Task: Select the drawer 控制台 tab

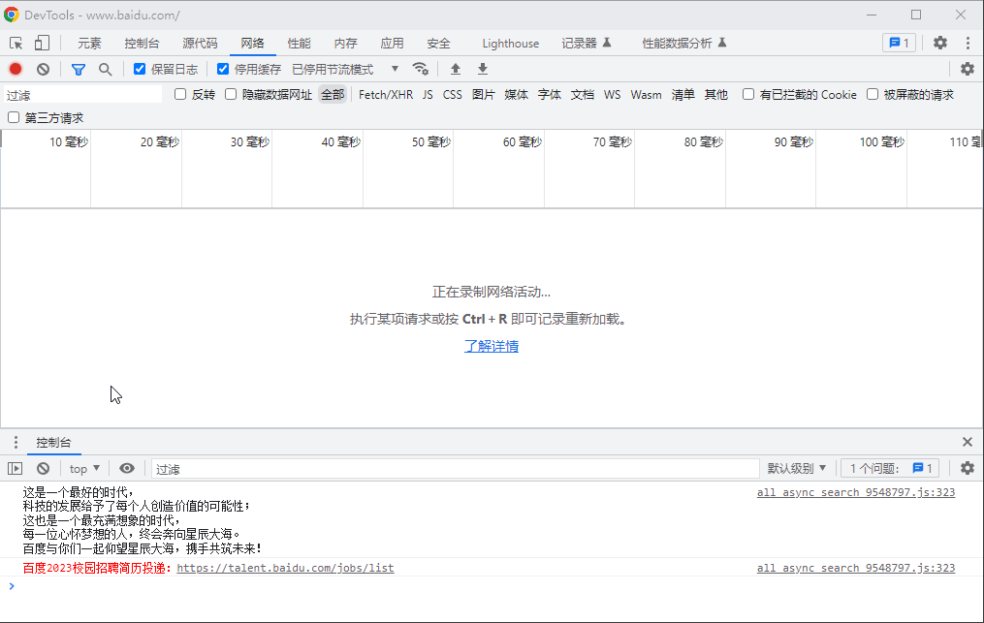Action: tap(53, 443)
